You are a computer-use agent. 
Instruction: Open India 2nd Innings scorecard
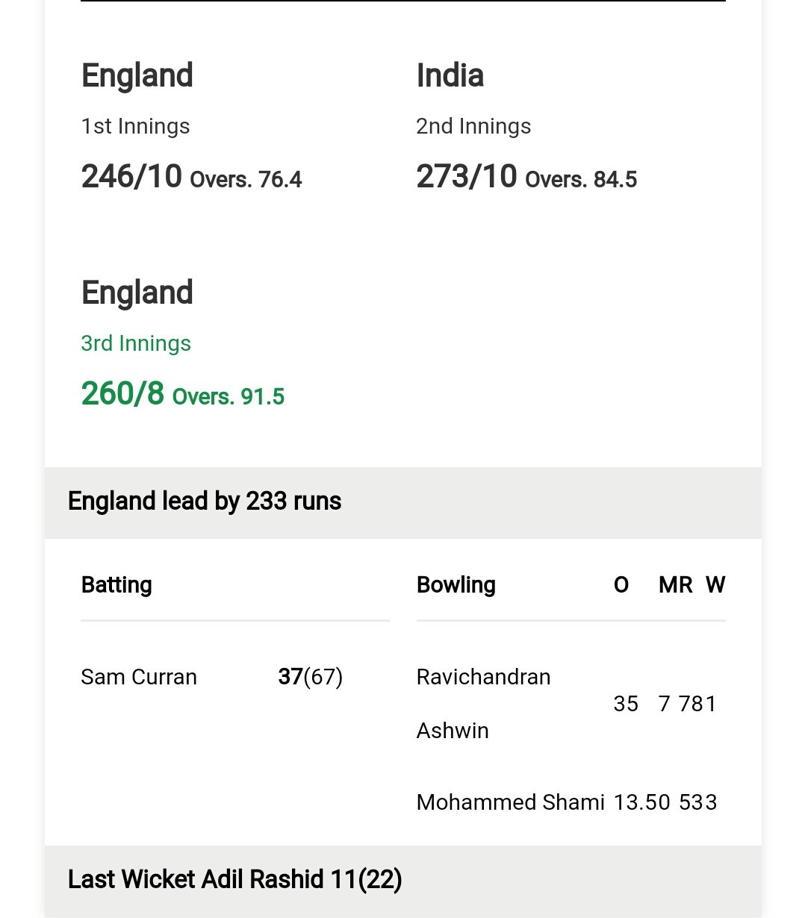[x=473, y=126]
